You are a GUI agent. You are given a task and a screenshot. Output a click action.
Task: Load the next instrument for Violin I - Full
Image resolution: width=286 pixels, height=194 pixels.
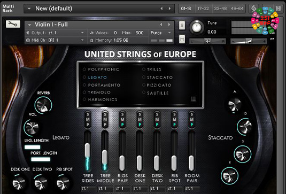(x=169, y=25)
